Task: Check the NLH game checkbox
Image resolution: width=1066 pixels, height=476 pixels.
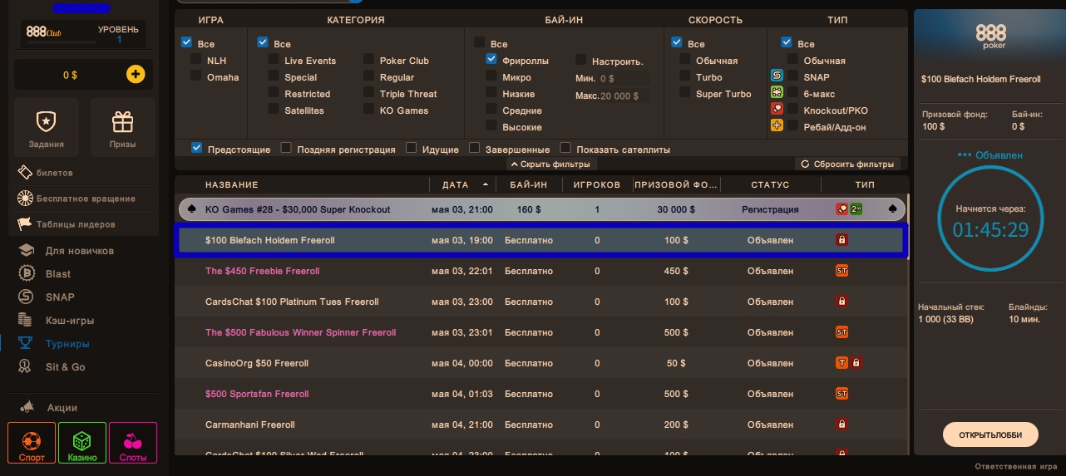Action: [196, 60]
